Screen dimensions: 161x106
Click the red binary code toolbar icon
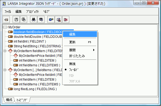[66, 20]
